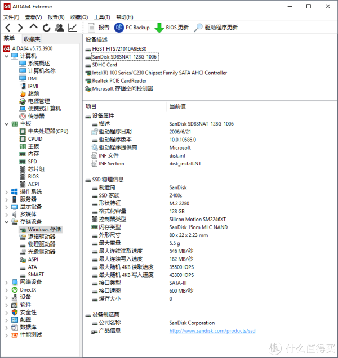Screen dimensions: 338x358
Task: Open the 工具(T) menu
Action: [x=102, y=17]
